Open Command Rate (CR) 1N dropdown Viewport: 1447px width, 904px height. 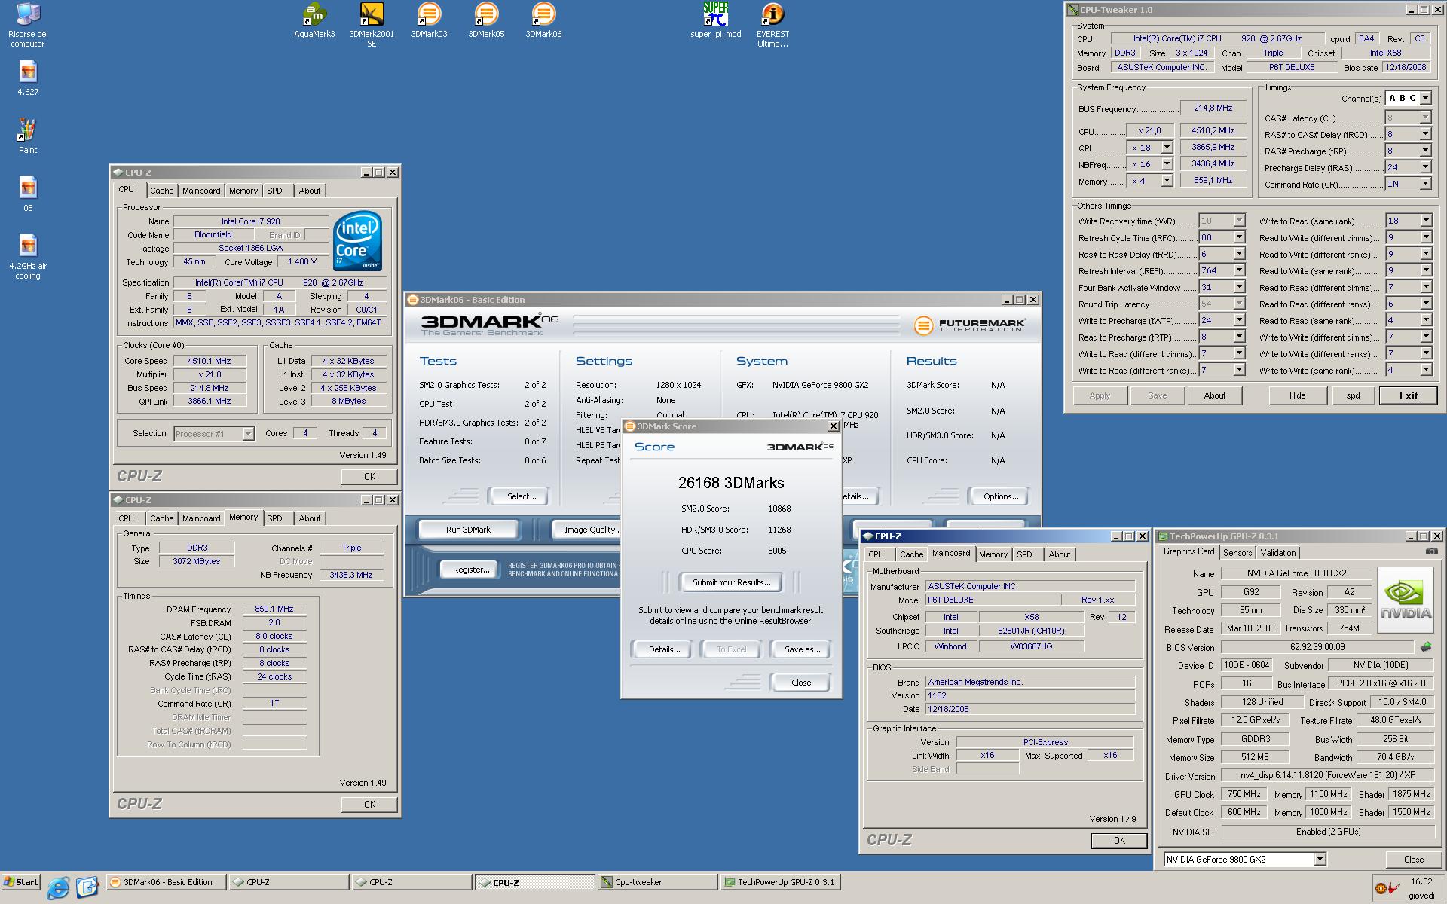click(x=1425, y=184)
